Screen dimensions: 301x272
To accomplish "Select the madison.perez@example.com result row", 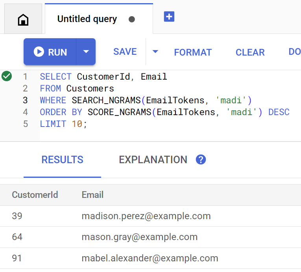I will (146, 216).
